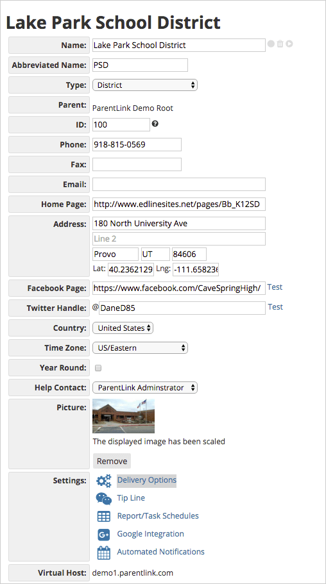Click the text 'The displayed image has been scaled'

(x=159, y=442)
